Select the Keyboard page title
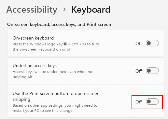Screen dimensions: 168x119 (x=91, y=10)
